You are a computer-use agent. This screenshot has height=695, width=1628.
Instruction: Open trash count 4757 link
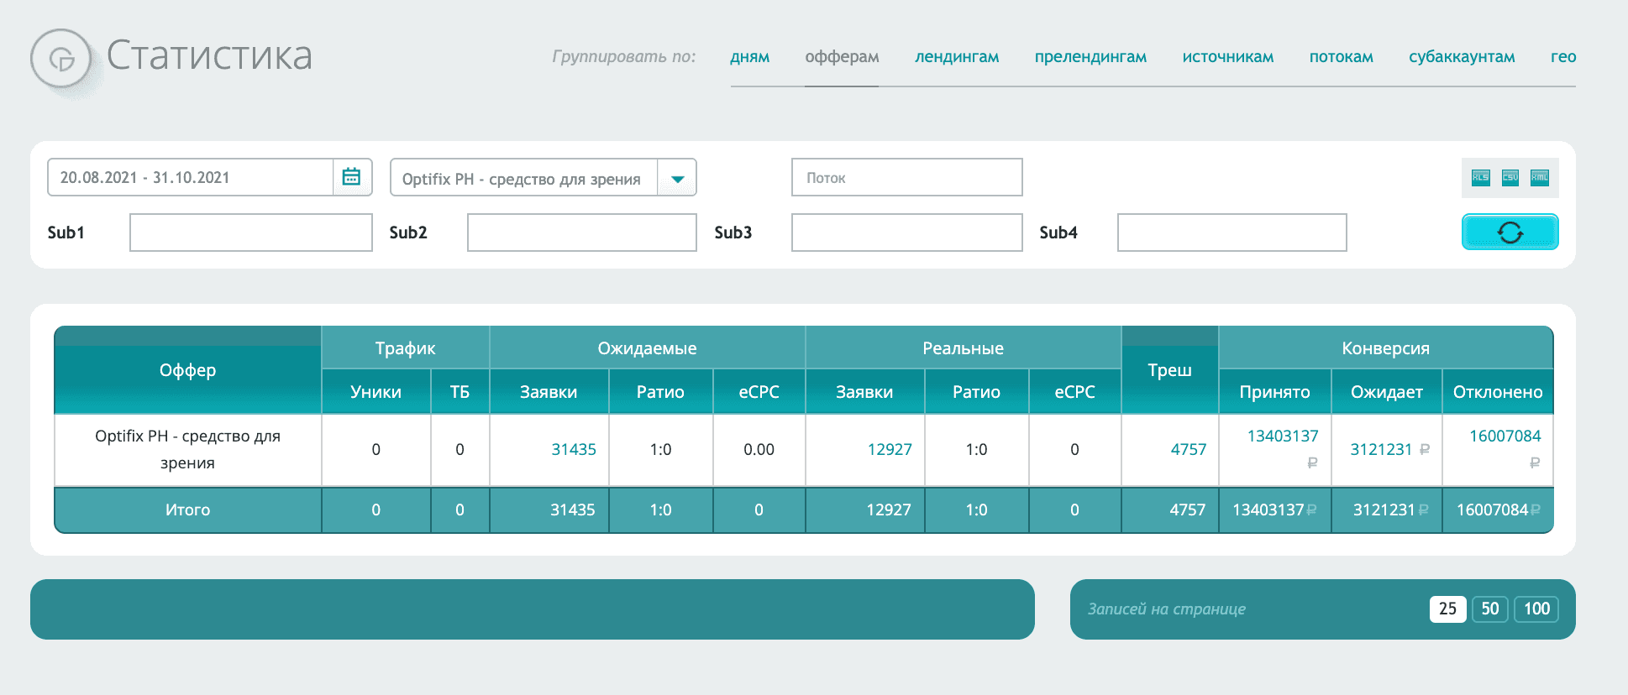click(x=1188, y=449)
